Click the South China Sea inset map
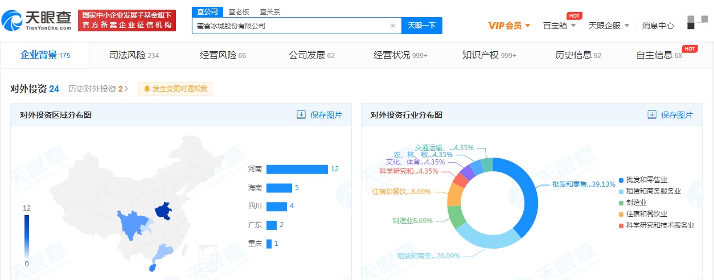The height and width of the screenshot is (280, 714). pyautogui.click(x=208, y=260)
